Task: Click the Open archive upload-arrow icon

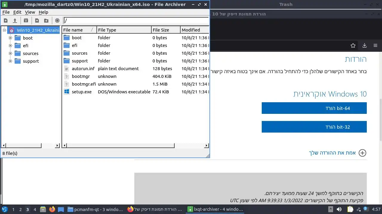Action: [15, 21]
